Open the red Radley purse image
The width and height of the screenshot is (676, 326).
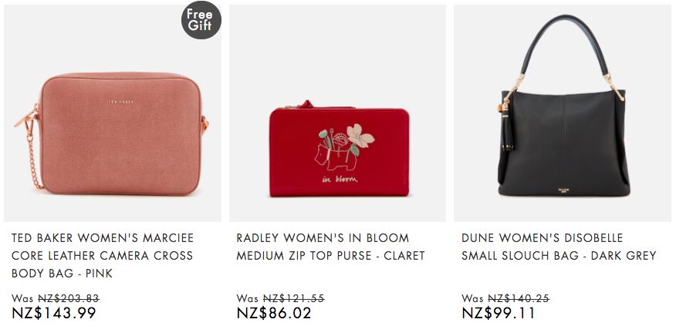click(337, 113)
